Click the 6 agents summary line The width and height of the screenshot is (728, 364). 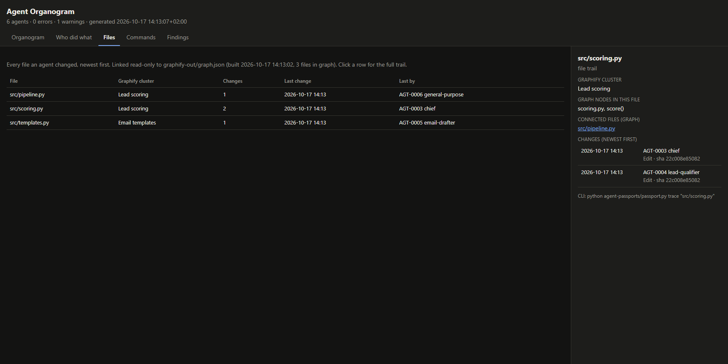click(x=97, y=22)
